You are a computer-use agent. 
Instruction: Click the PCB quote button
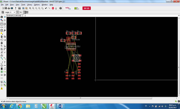(77, 8)
